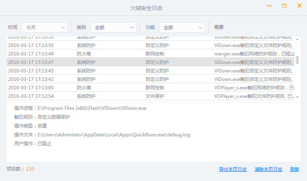Click the 概要 column header
The height and width of the screenshot is (181, 307).
(x=219, y=27)
